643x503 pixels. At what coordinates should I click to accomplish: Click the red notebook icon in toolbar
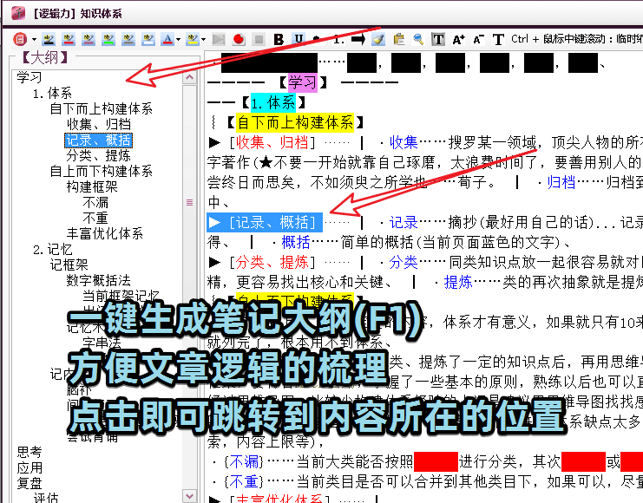[20, 39]
